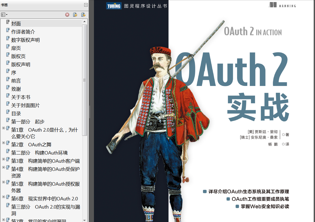The image size is (315, 222).
Task: Open 第三部分 OAuth 2.0的实现与漏洞 bookmark
Action: click(46, 210)
